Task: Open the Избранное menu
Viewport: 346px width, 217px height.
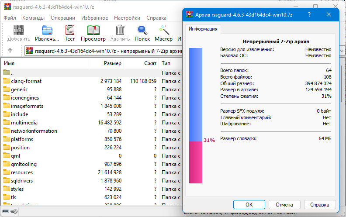Action: click(x=95, y=18)
